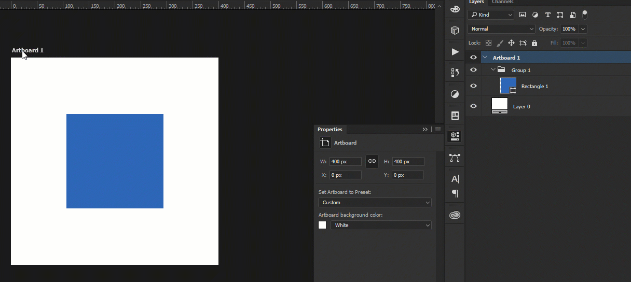Hide the Artboard 1 layer visibility eye
The image size is (631, 282).
coord(473,58)
